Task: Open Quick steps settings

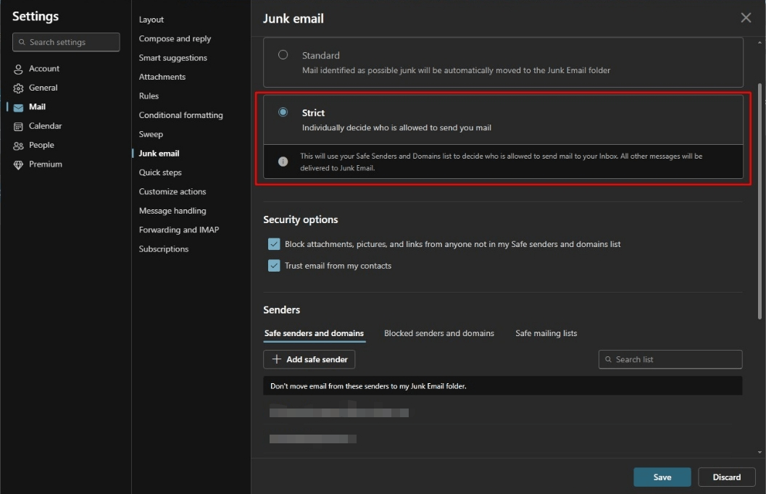Action: tap(159, 172)
